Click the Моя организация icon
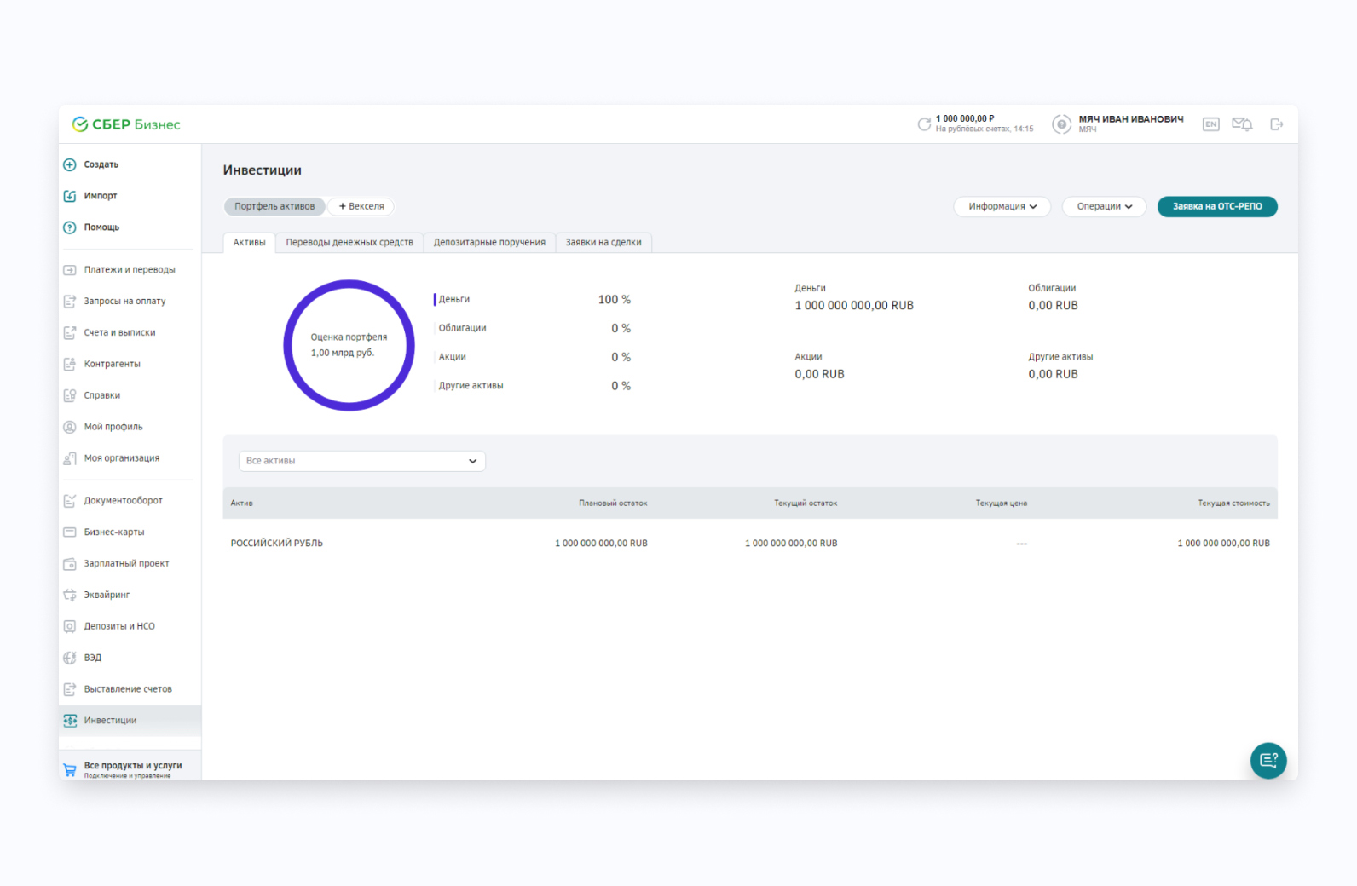Viewport: 1357px width, 886px height. [x=70, y=458]
